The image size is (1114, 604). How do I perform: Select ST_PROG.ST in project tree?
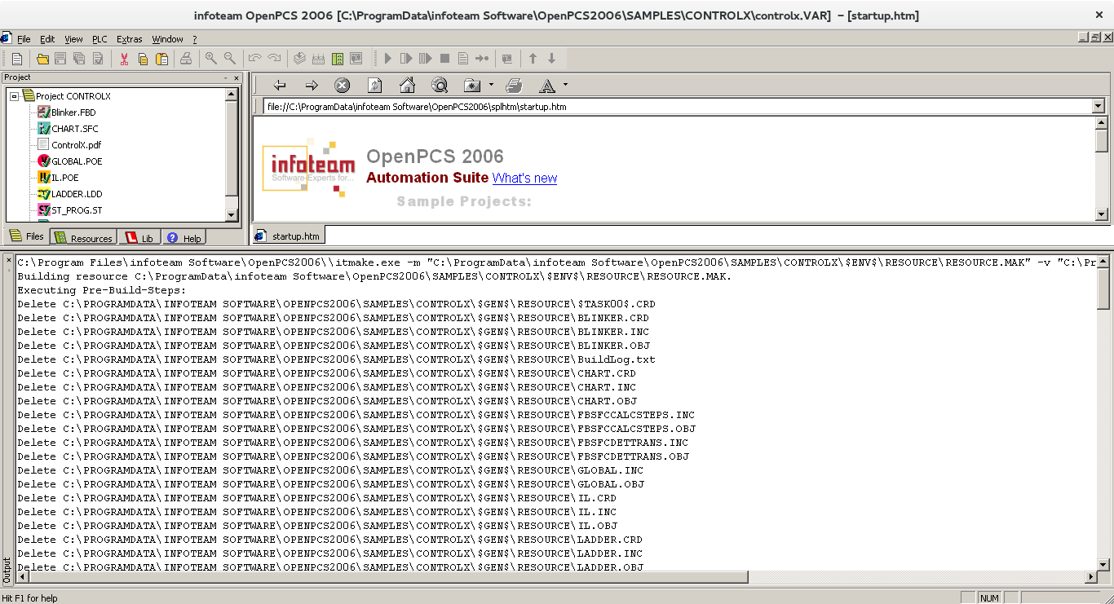(x=77, y=210)
